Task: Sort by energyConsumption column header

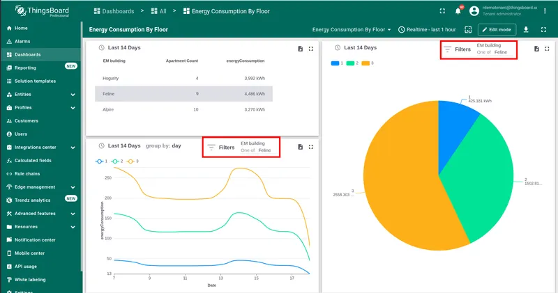Action: tap(246, 61)
